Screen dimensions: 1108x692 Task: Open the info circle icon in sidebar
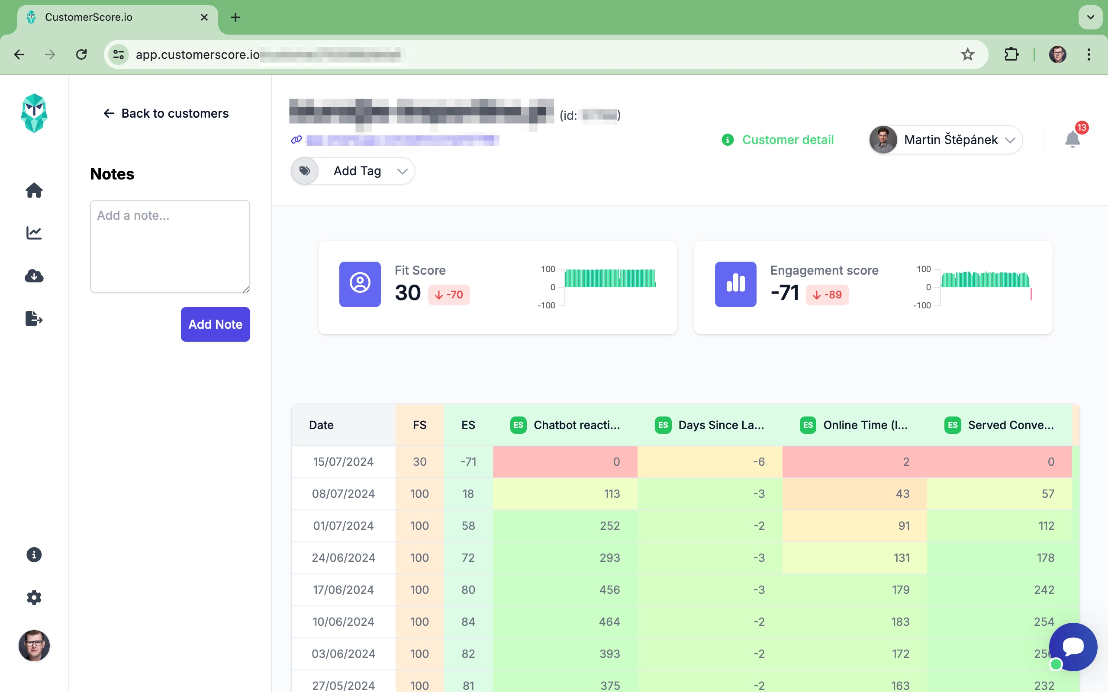point(34,555)
